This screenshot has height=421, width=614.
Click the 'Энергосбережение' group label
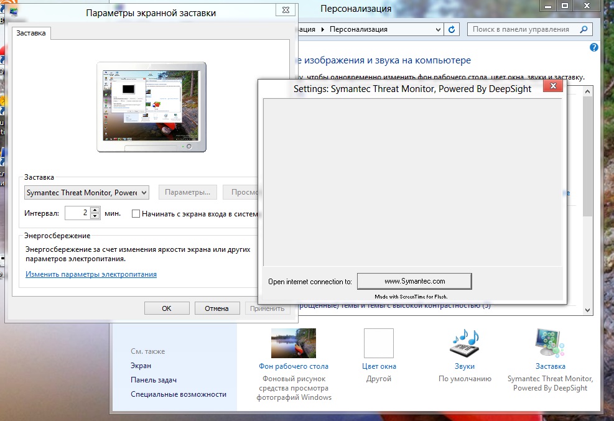click(57, 236)
